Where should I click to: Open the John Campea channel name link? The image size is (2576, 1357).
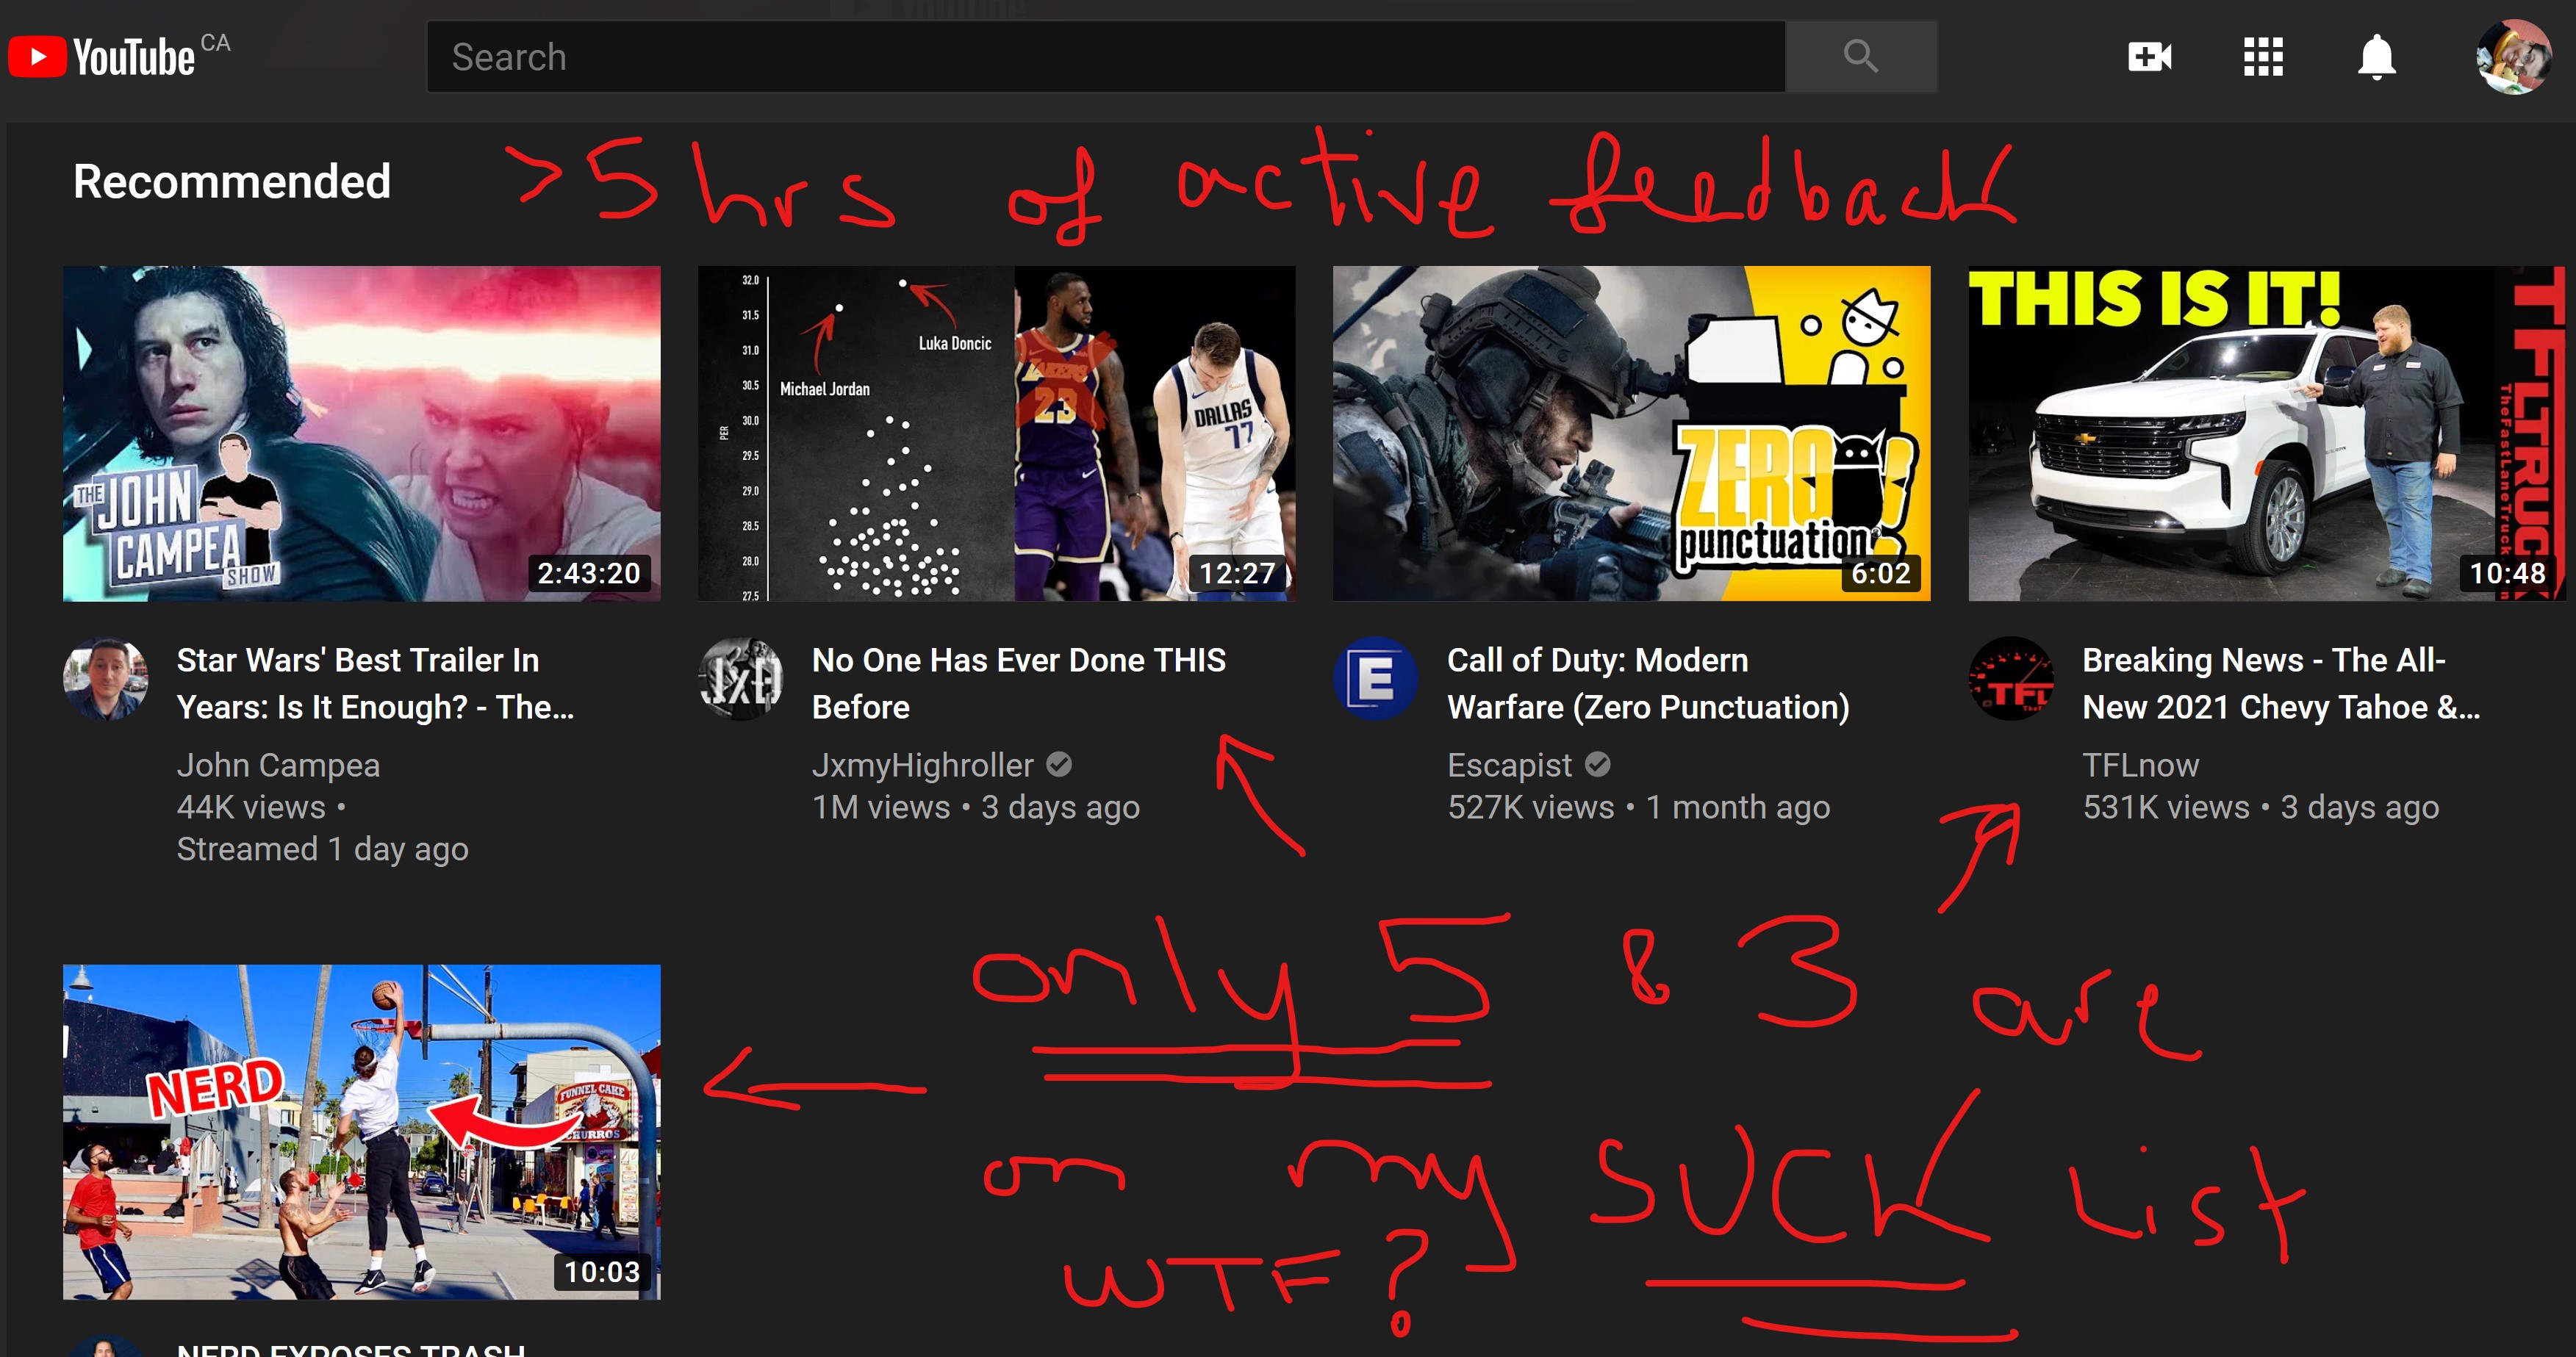point(278,765)
